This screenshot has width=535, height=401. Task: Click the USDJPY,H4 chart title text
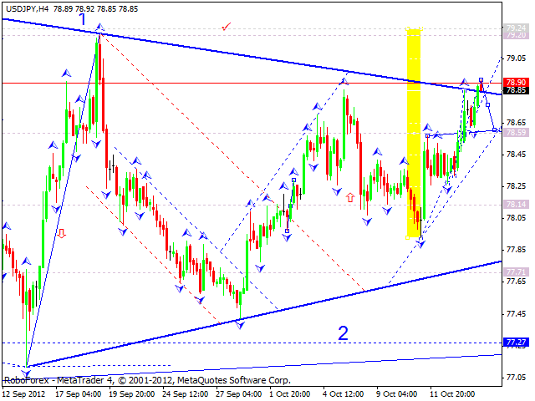point(27,9)
